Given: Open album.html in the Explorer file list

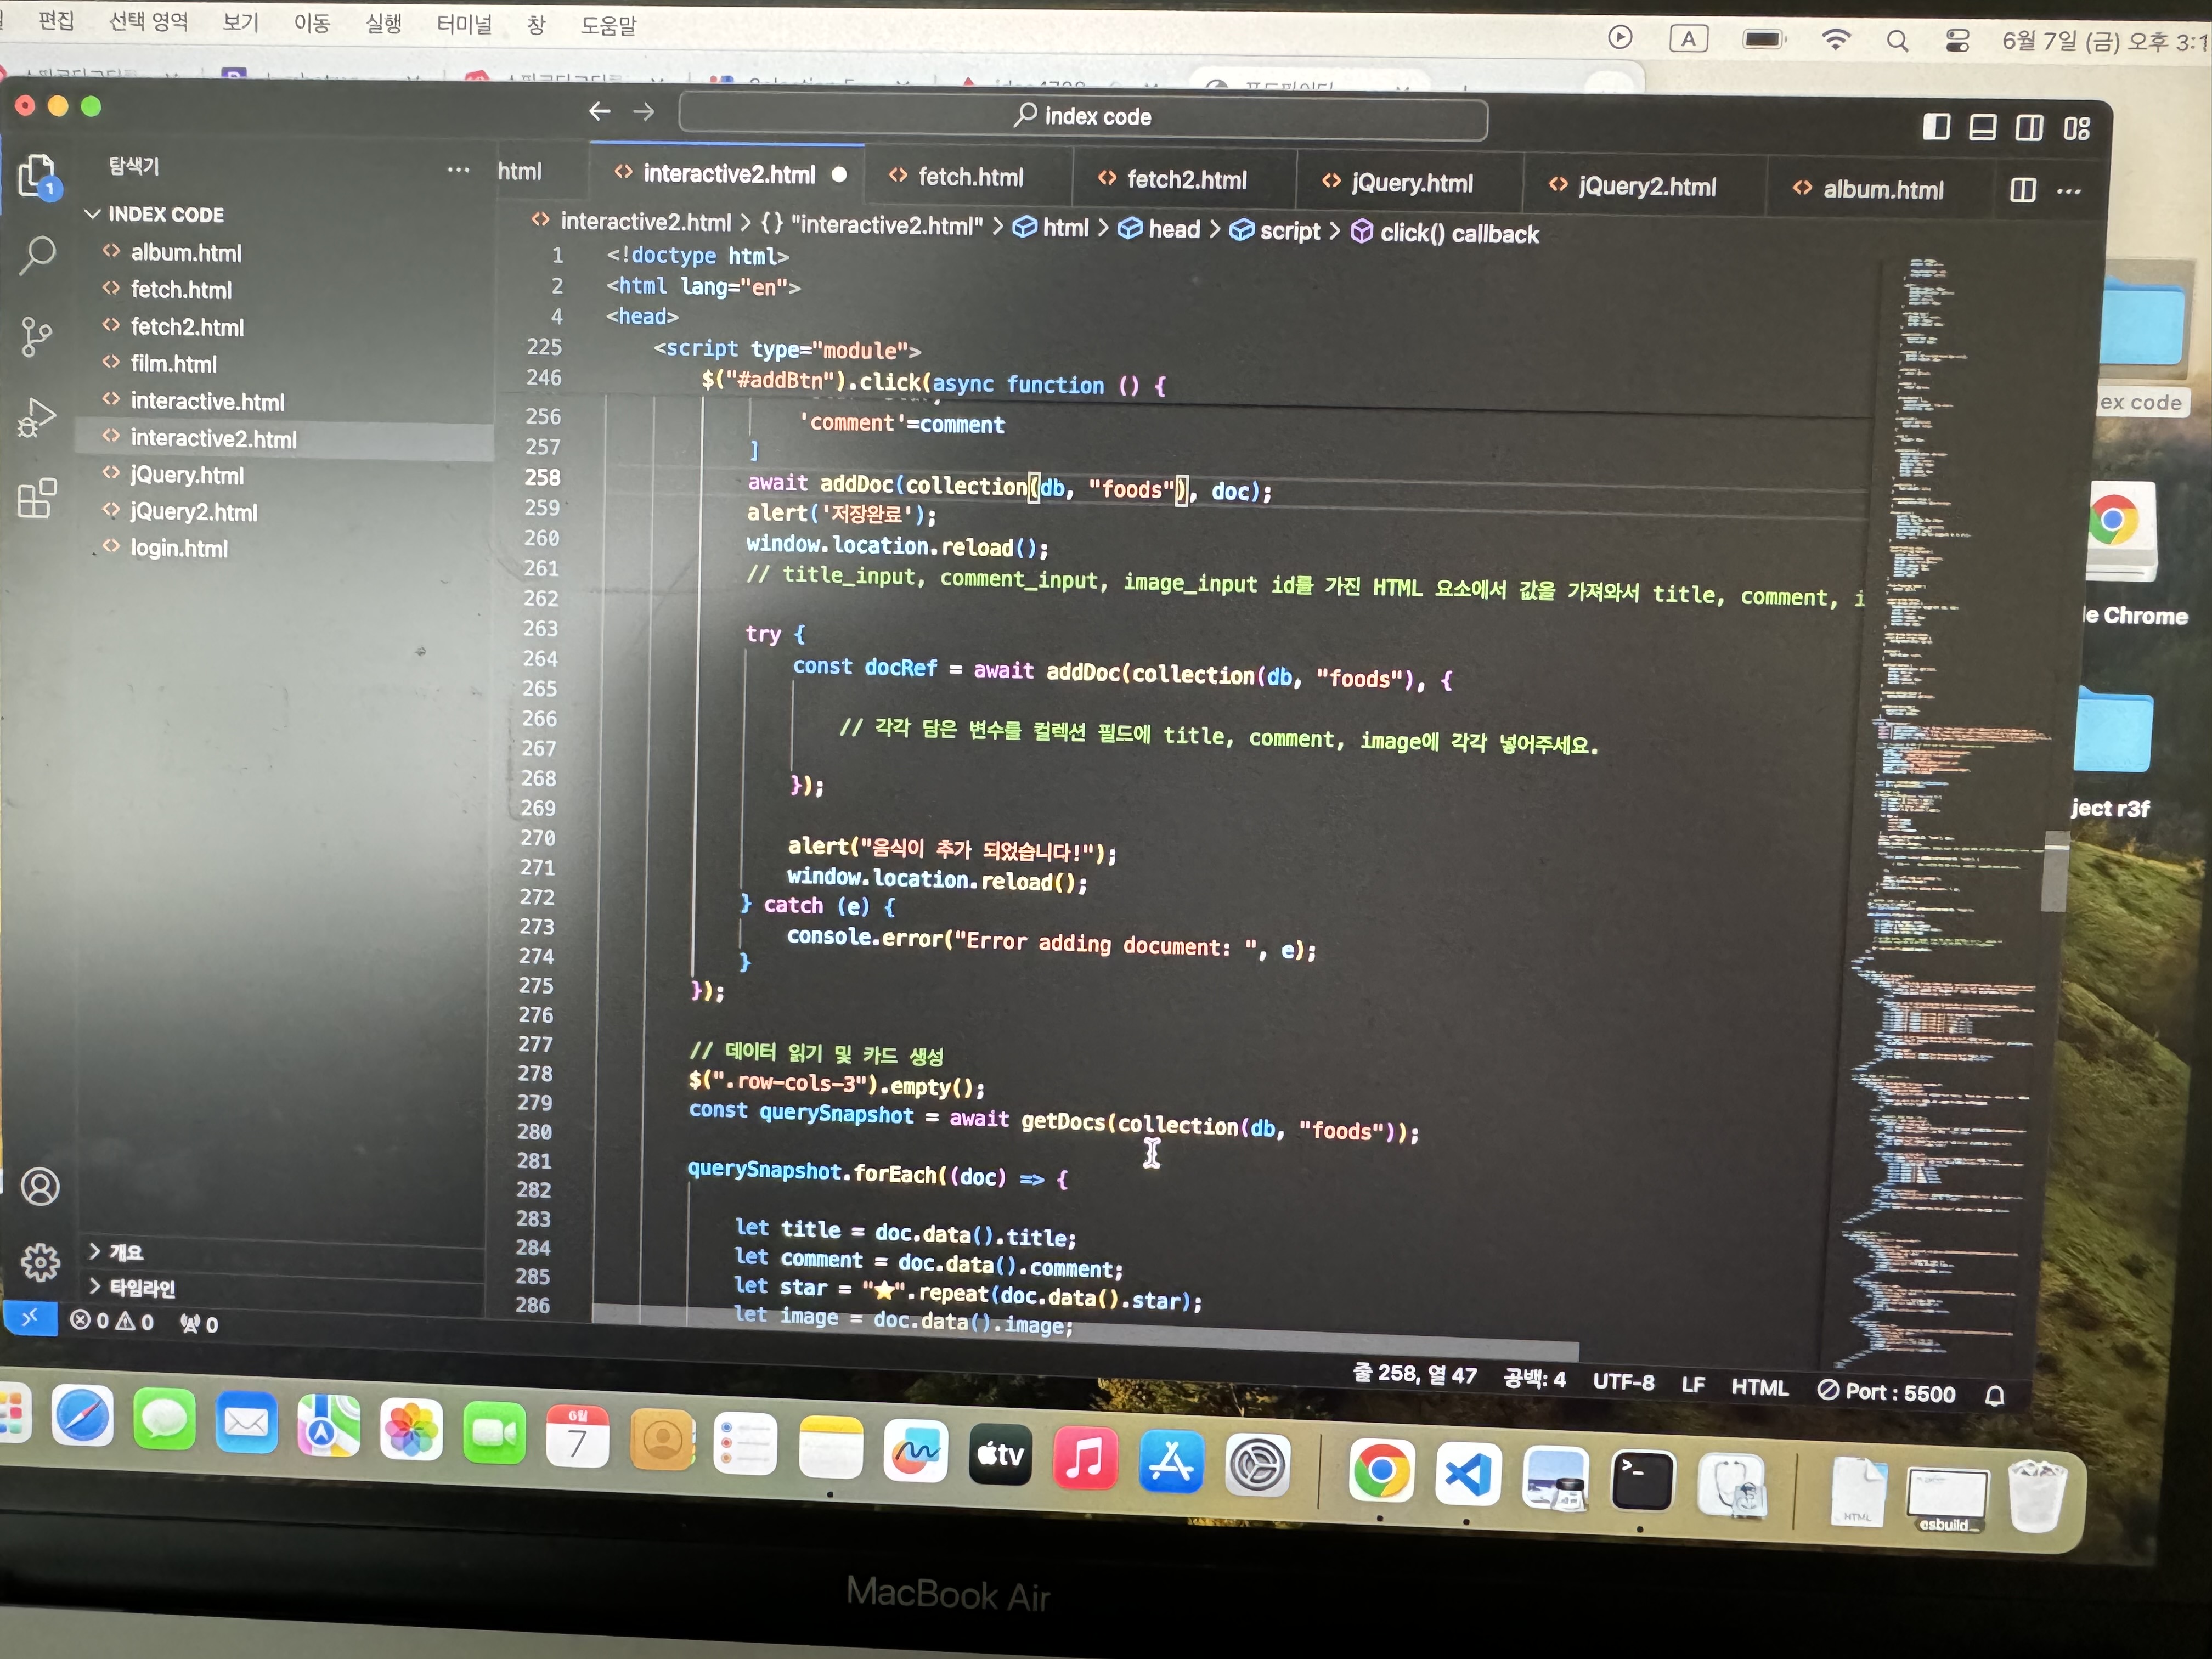Looking at the screenshot, I should point(186,253).
